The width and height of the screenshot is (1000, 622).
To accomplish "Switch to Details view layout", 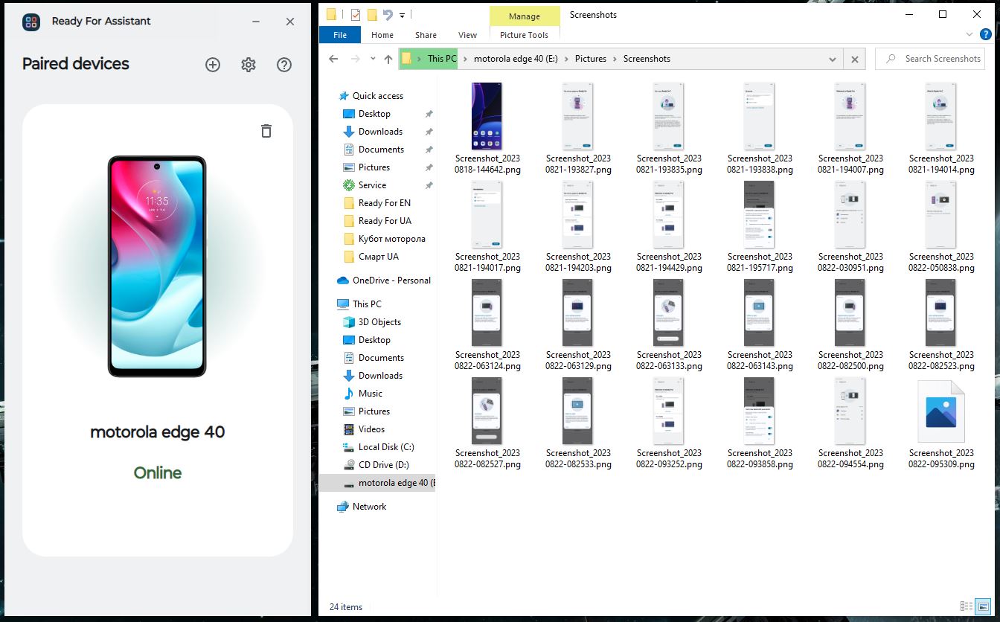I will click(x=967, y=607).
